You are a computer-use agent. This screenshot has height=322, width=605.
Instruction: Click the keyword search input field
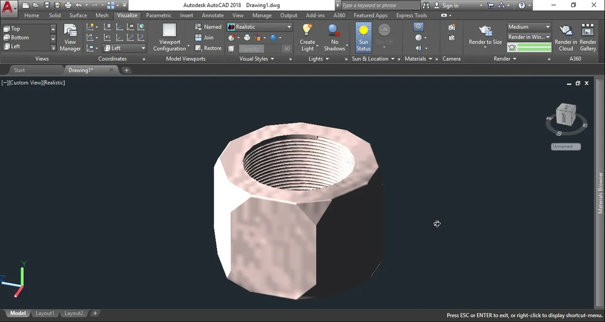pos(380,5)
